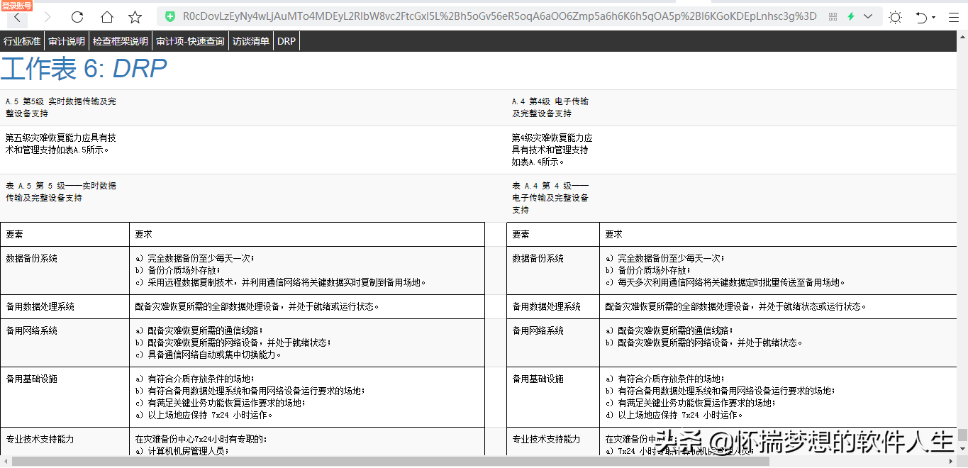Image resolution: width=968 pixels, height=468 pixels.
Task: Click the 登录账号 login badge
Action: 16,5
